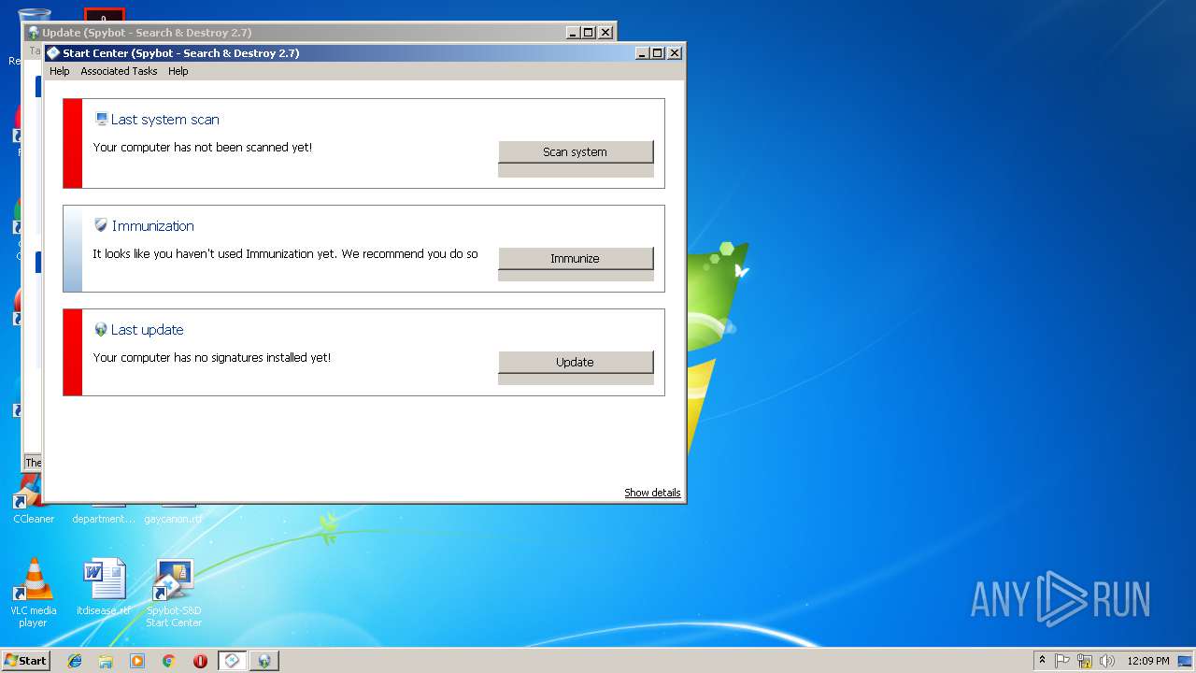Image resolution: width=1196 pixels, height=673 pixels.
Task: Open Windows Media Player from the taskbar
Action: click(x=137, y=661)
